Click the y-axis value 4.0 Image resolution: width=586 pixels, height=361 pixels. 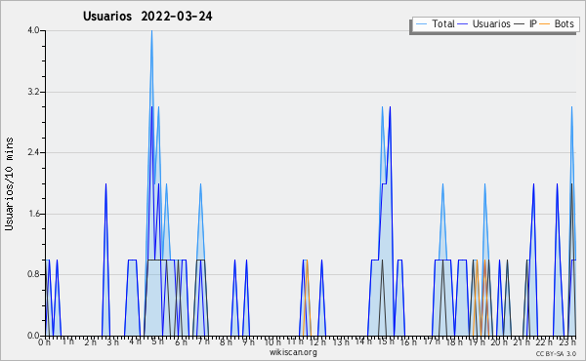pos(33,30)
